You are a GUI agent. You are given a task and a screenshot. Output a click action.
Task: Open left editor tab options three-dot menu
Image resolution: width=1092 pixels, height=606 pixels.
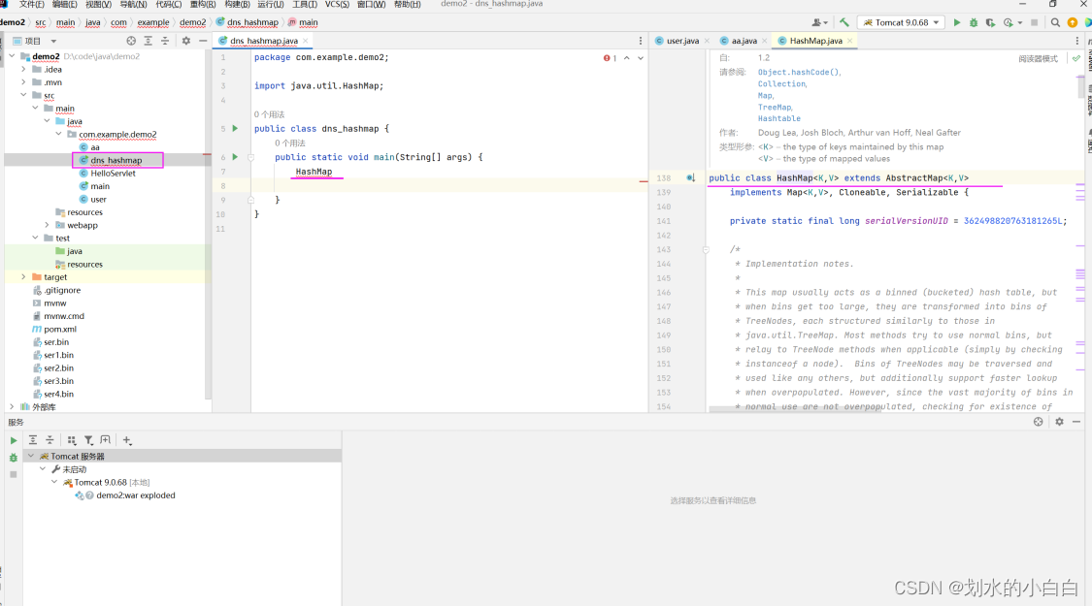coord(641,41)
